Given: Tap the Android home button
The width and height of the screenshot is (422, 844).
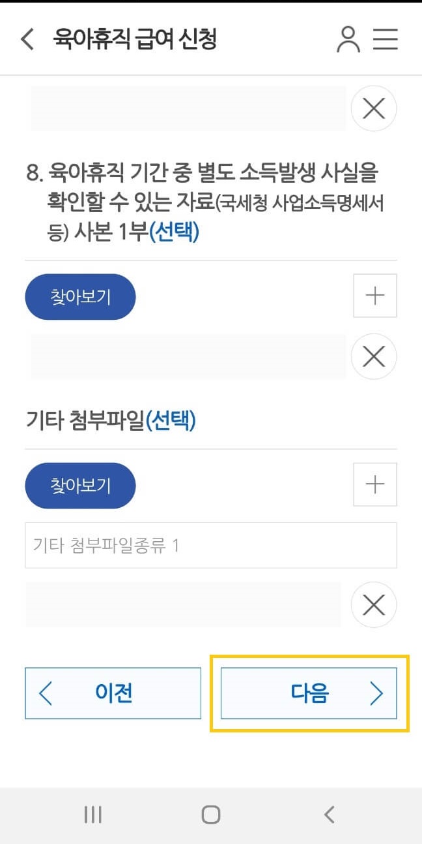Looking at the screenshot, I should pyautogui.click(x=211, y=814).
